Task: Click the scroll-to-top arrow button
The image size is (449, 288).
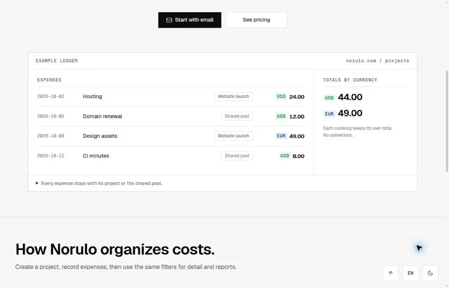Action: pos(391,273)
